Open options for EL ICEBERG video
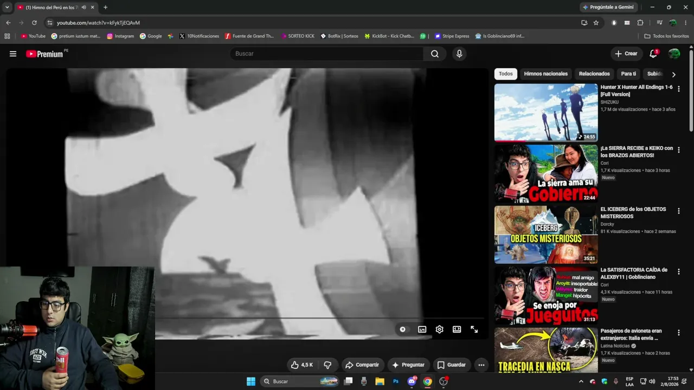The image size is (694, 390). coord(678,211)
